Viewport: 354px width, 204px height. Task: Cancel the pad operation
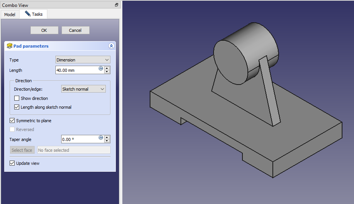tap(75, 30)
